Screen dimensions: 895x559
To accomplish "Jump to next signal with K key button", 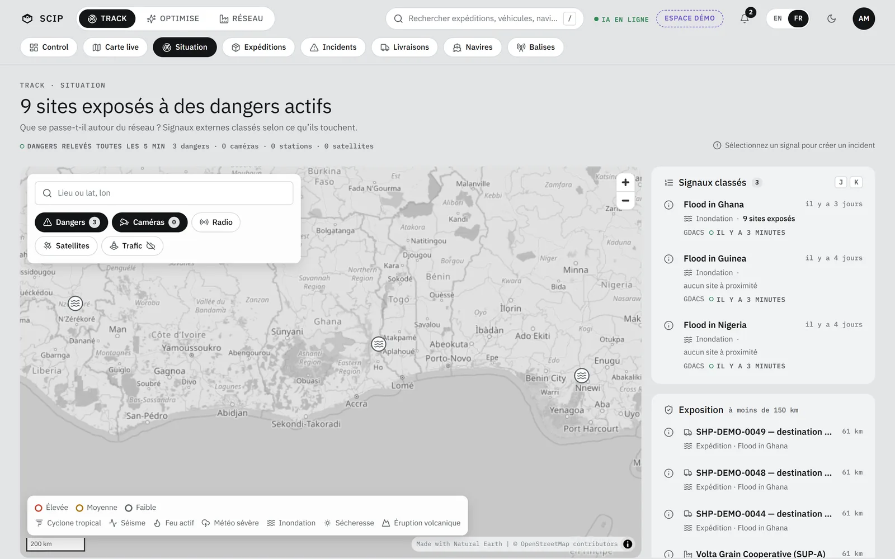I will tap(856, 182).
